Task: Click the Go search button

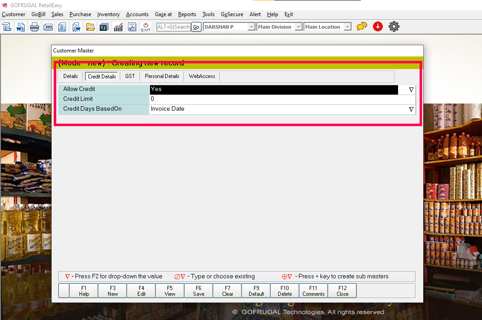Action: pos(196,27)
